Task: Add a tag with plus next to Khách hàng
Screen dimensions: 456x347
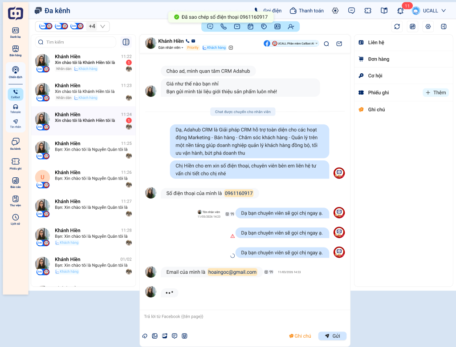Action: [231, 48]
